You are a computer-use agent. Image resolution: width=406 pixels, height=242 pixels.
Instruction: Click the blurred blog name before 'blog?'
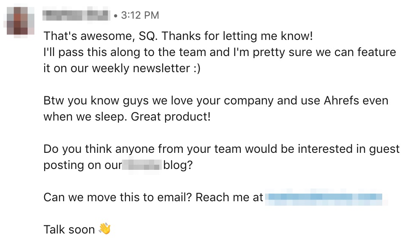point(142,165)
